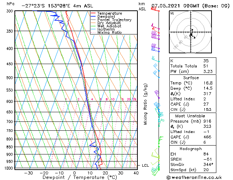
Task: Click the K index value 35
Action: 206,61
